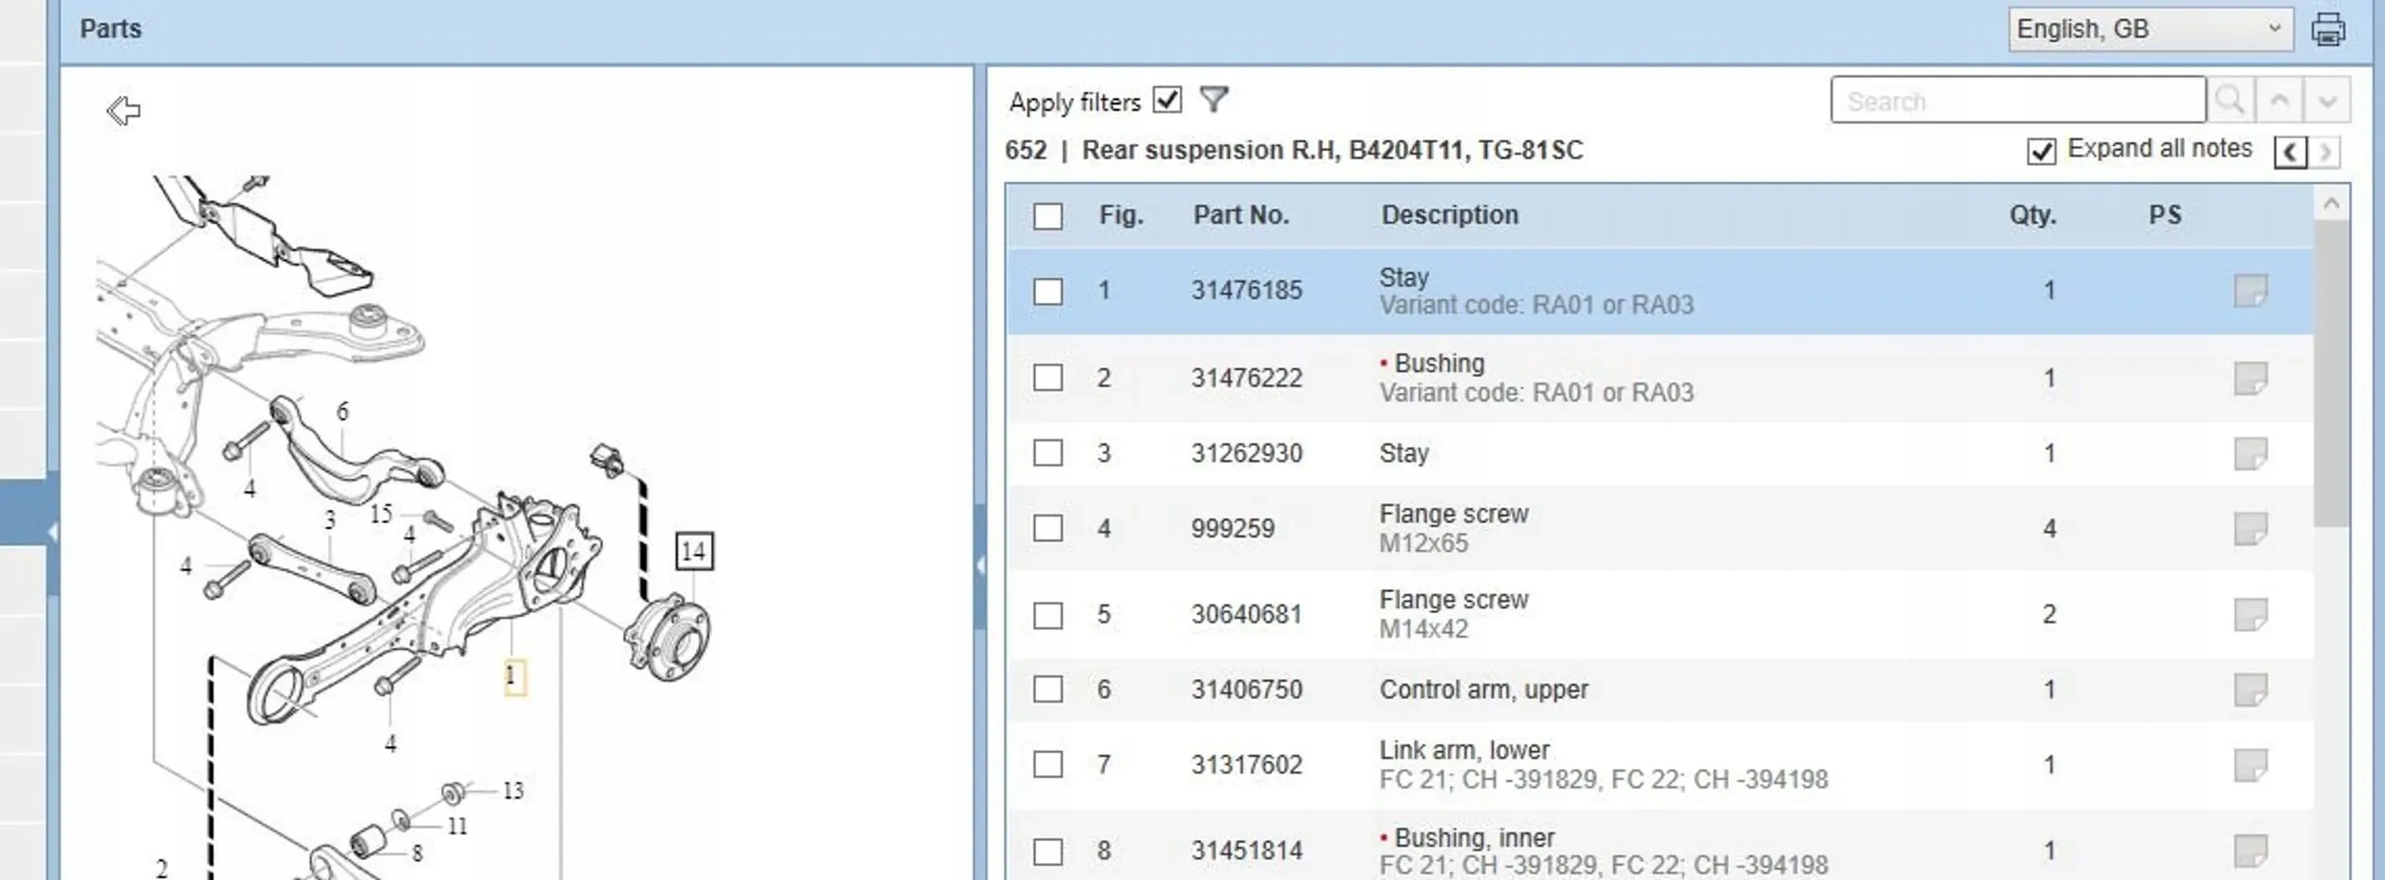Click the Qty. column header
The width and height of the screenshot is (2385, 880).
point(2033,215)
